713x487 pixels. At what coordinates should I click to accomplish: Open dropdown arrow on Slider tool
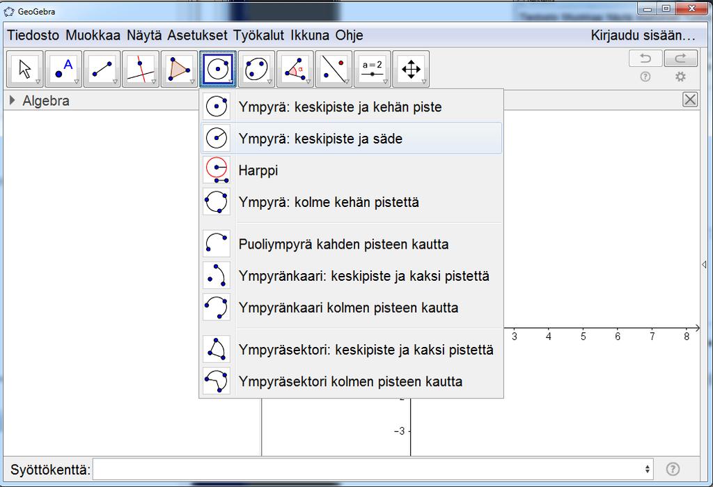pyautogui.click(x=385, y=82)
